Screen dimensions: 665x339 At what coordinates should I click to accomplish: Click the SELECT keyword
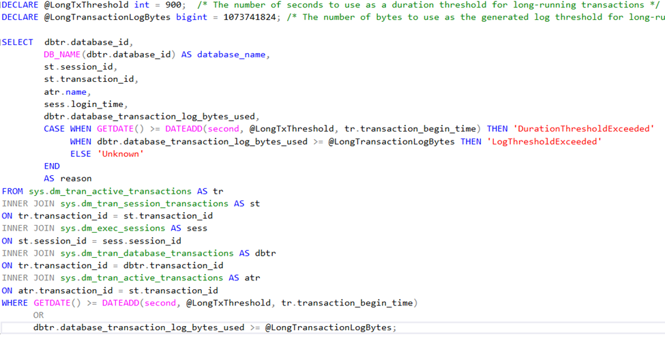pyautogui.click(x=18, y=42)
